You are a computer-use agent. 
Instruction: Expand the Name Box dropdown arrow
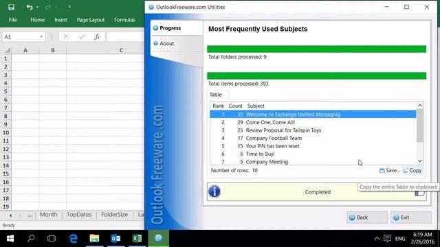point(41,36)
